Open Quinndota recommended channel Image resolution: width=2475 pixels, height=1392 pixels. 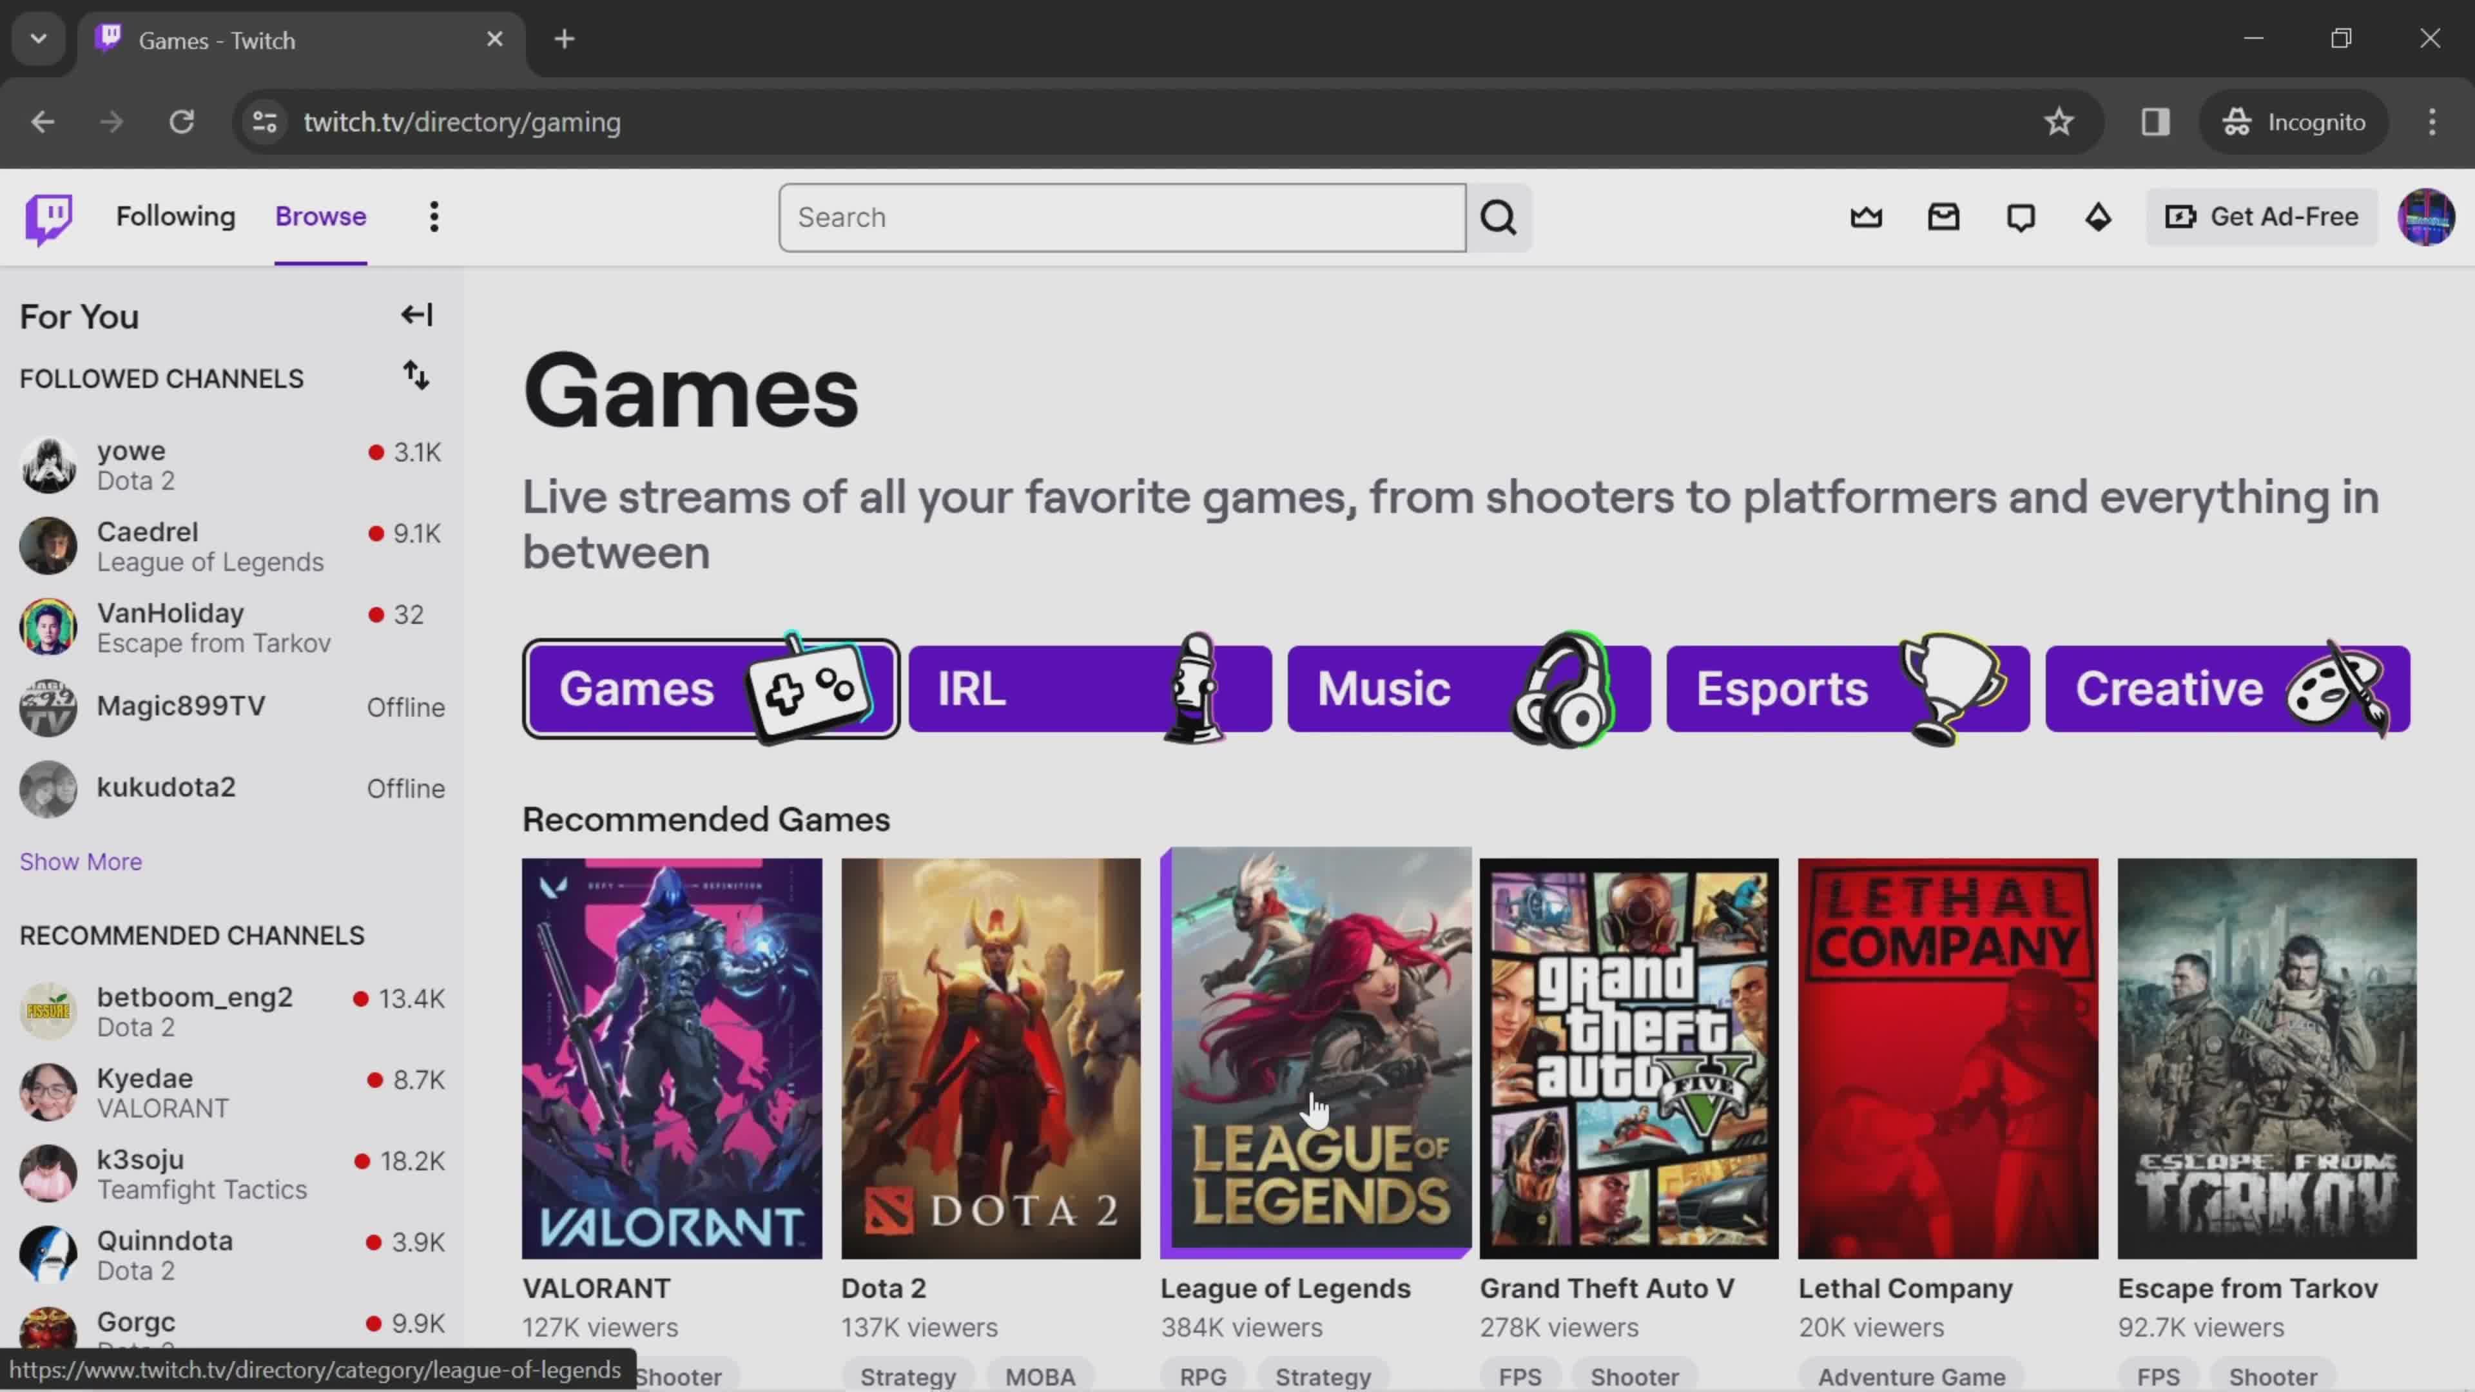click(x=231, y=1255)
